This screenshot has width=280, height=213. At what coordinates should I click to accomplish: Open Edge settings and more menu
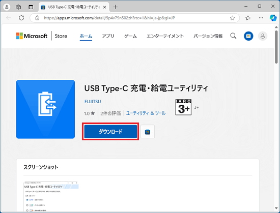coord(261,18)
